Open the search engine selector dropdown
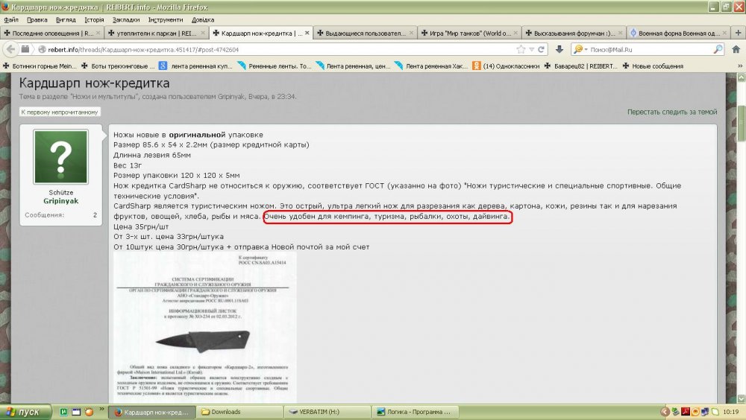 click(x=580, y=49)
